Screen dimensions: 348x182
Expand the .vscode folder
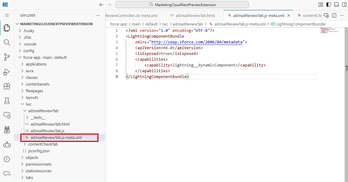[x=59, y=44]
